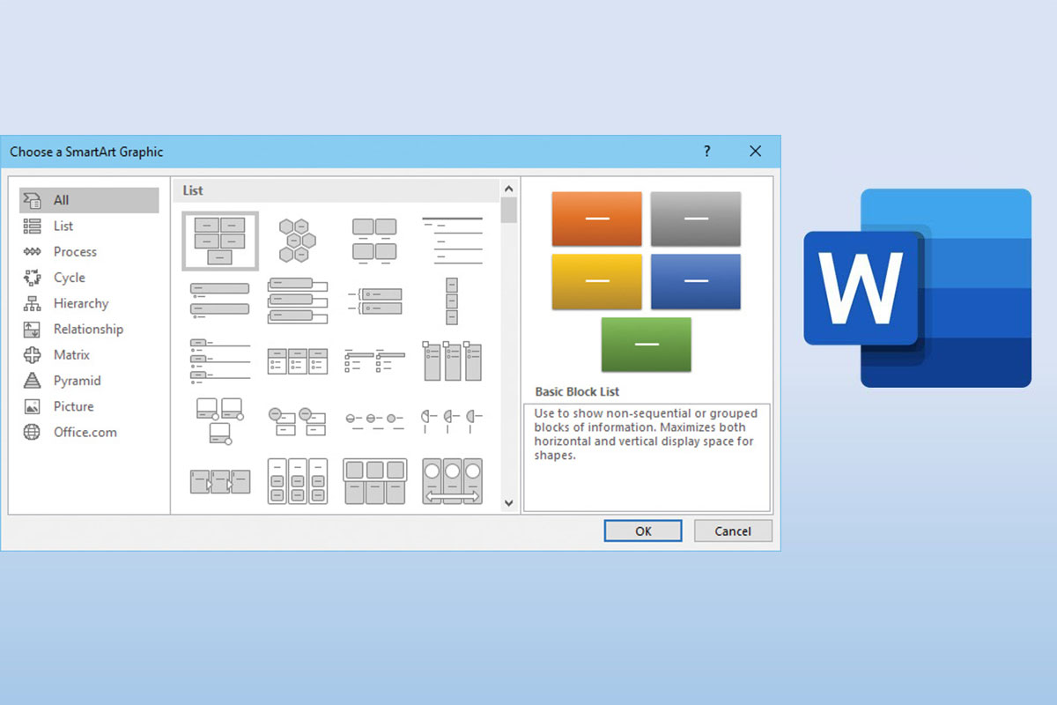Select the Lined List layout thumbnail
The image size is (1057, 705).
(x=452, y=241)
